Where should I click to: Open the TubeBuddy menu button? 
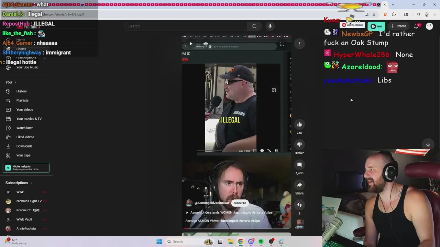pyautogui.click(x=376, y=26)
